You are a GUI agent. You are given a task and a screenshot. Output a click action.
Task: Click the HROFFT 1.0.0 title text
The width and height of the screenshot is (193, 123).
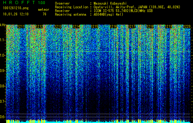24,2
